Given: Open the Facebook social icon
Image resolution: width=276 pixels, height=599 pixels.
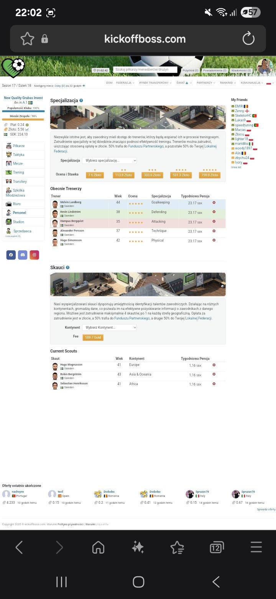Looking at the screenshot, I should 11,255.
